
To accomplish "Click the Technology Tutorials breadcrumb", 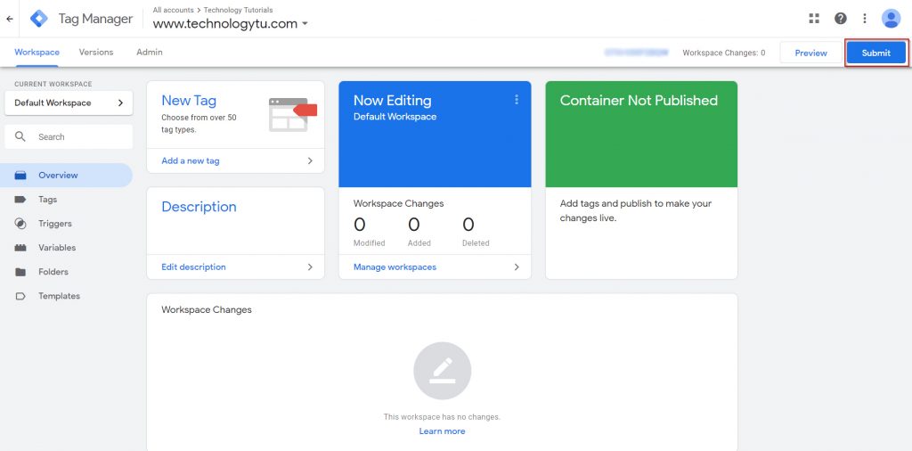I will [238, 10].
